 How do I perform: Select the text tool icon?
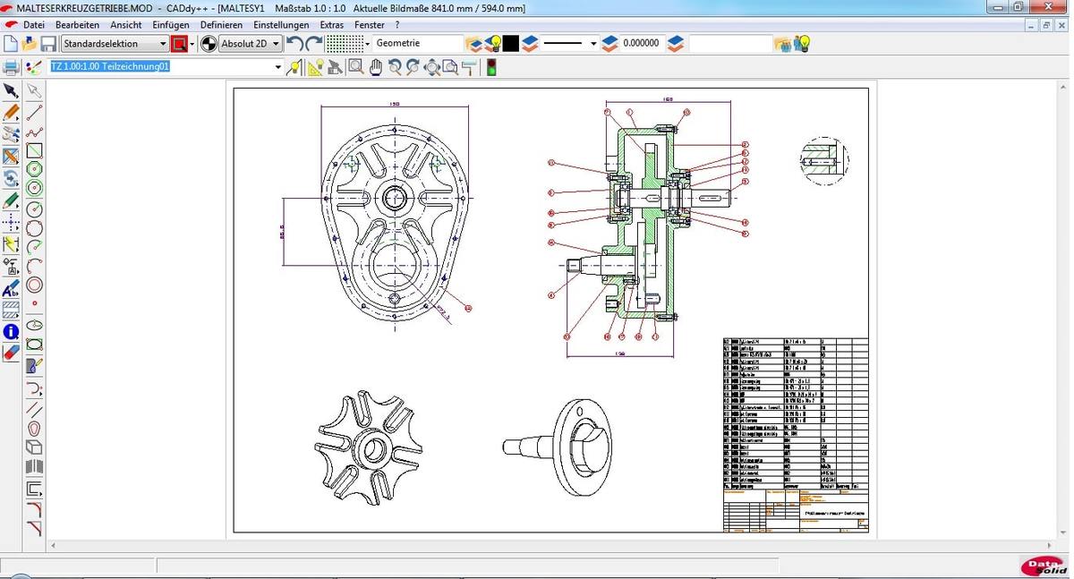(x=11, y=288)
